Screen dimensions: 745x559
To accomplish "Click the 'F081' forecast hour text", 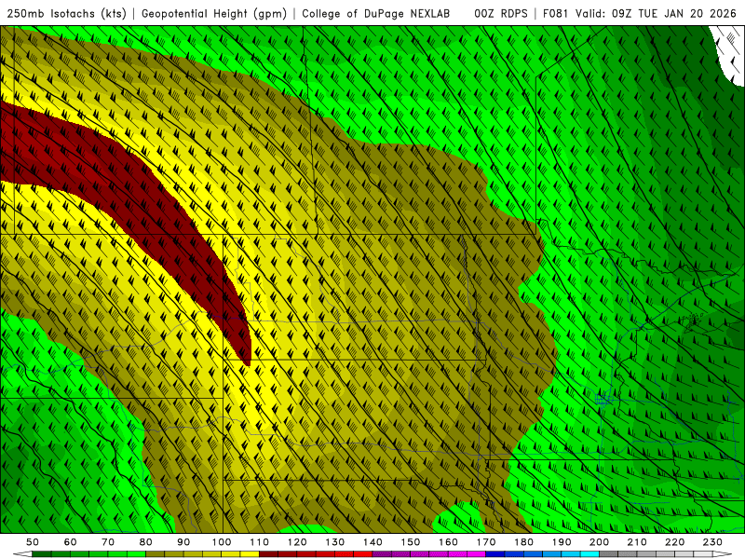I will (555, 14).
